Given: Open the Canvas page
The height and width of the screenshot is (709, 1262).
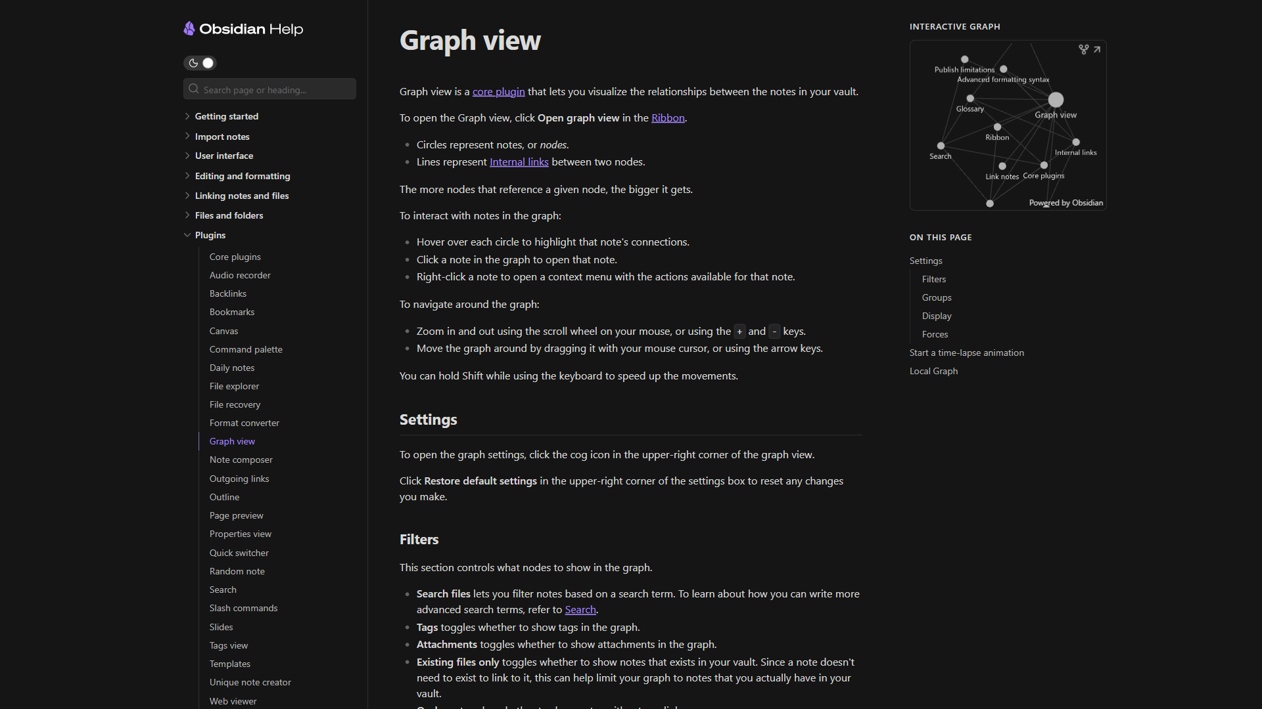Looking at the screenshot, I should click(x=224, y=331).
